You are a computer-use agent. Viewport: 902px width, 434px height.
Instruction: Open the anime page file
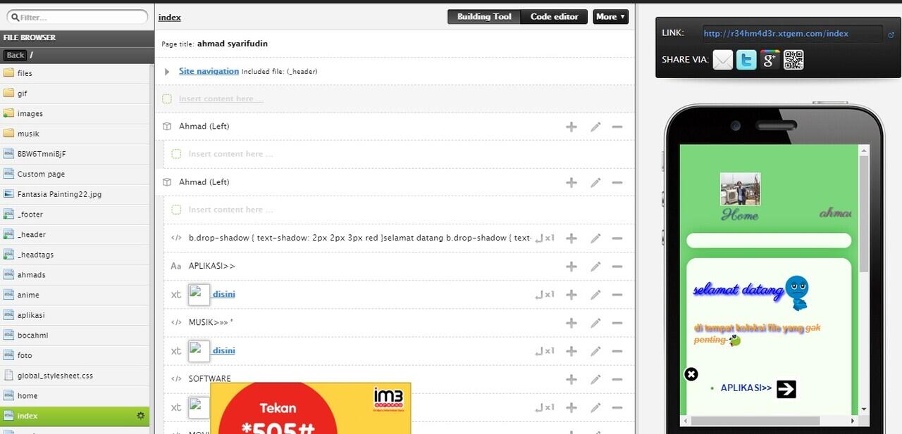point(75,295)
